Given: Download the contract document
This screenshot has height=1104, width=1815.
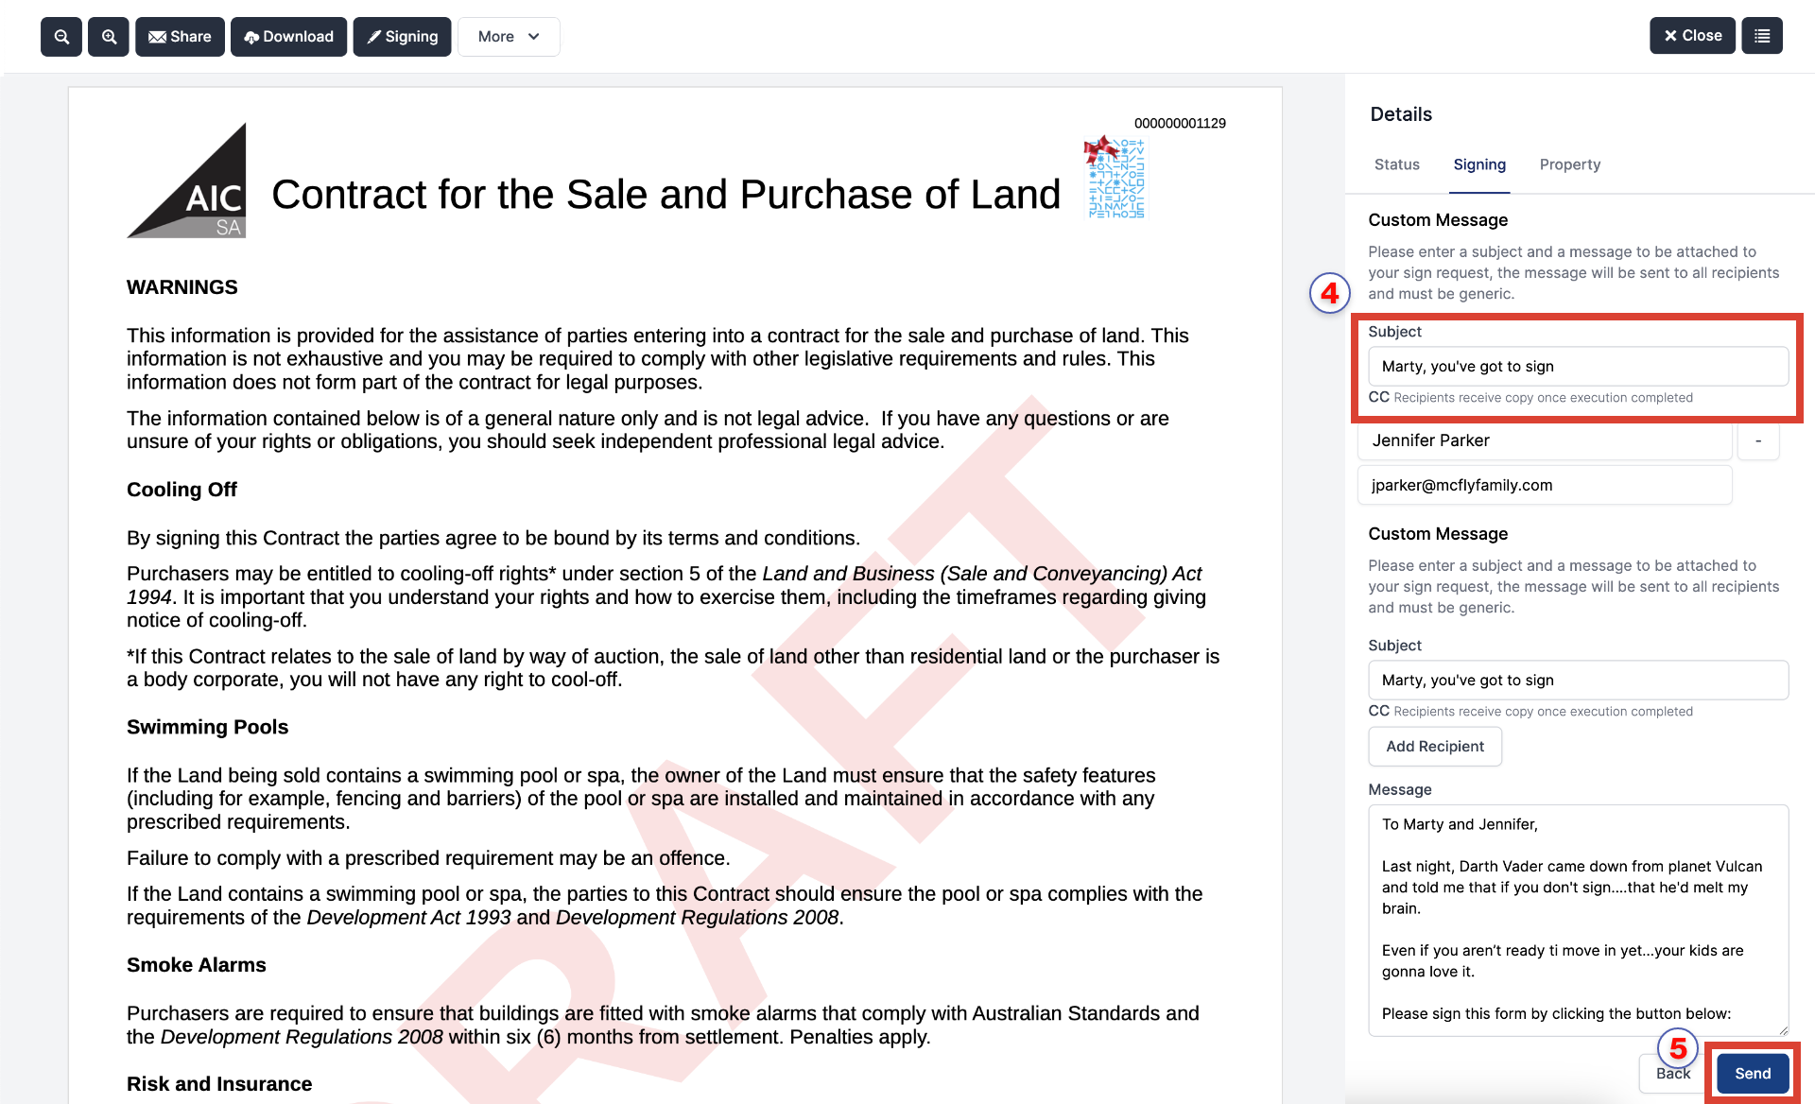Looking at the screenshot, I should pyautogui.click(x=288, y=37).
